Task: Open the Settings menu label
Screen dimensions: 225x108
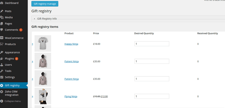Action: click(x=10, y=77)
